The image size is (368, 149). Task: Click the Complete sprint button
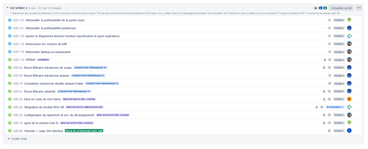[341, 8]
